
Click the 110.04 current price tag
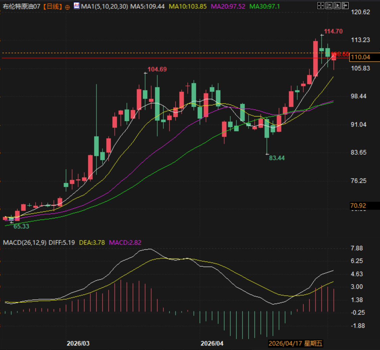click(x=364, y=57)
